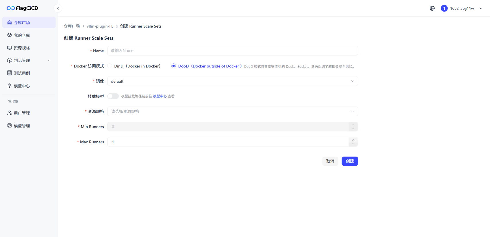This screenshot has width=490, height=237.
Task: Click the Docker 访问模式 label
Action: (x=89, y=66)
